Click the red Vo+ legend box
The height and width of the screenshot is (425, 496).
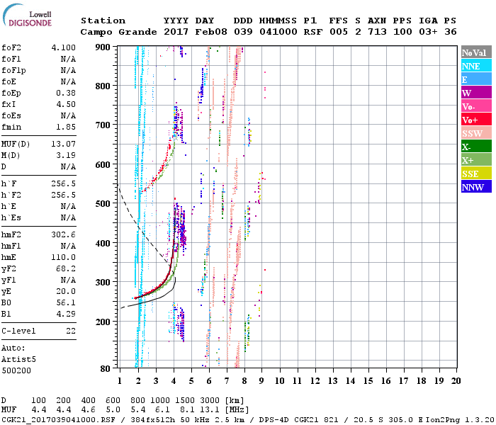[x=475, y=120]
